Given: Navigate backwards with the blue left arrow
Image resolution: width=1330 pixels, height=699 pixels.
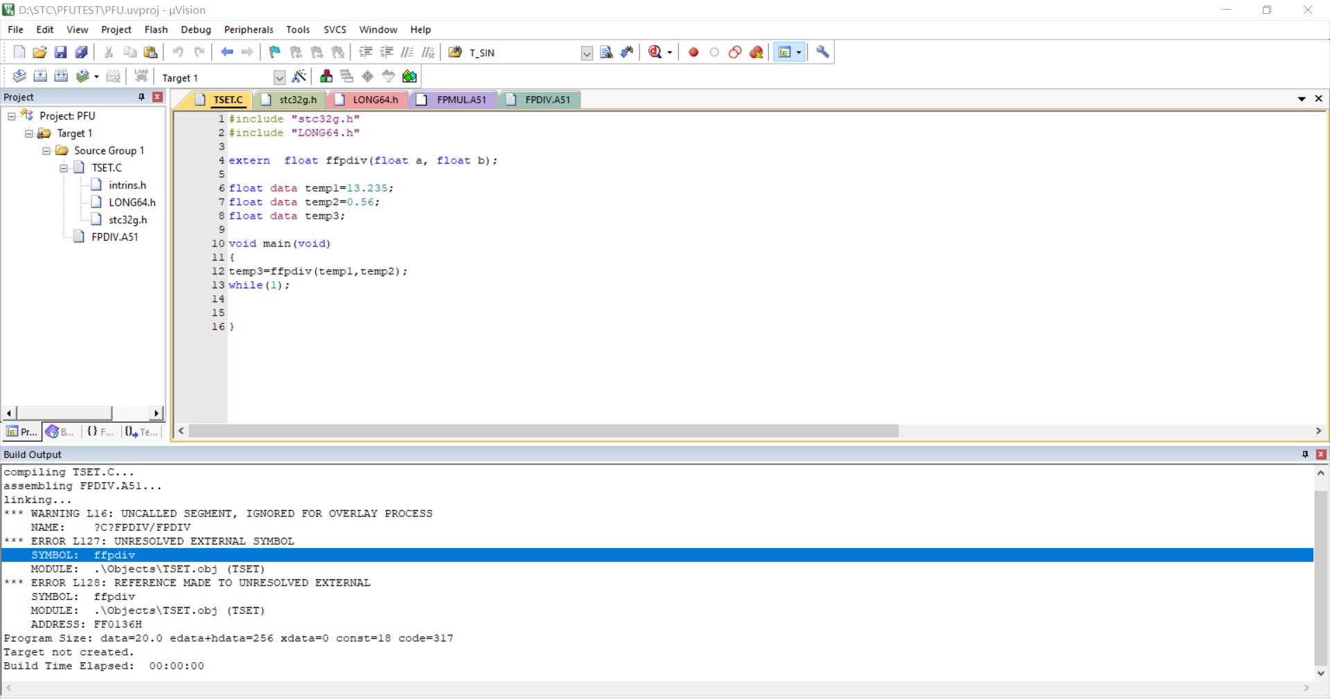Looking at the screenshot, I should coord(227,52).
